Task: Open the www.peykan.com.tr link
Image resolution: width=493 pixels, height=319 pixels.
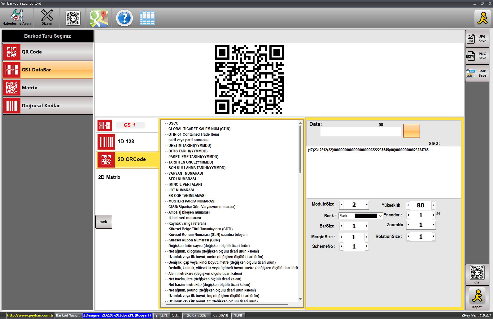Action: point(30,315)
